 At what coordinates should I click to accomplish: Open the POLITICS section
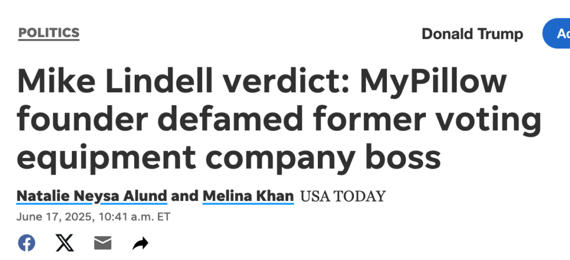coord(49,33)
